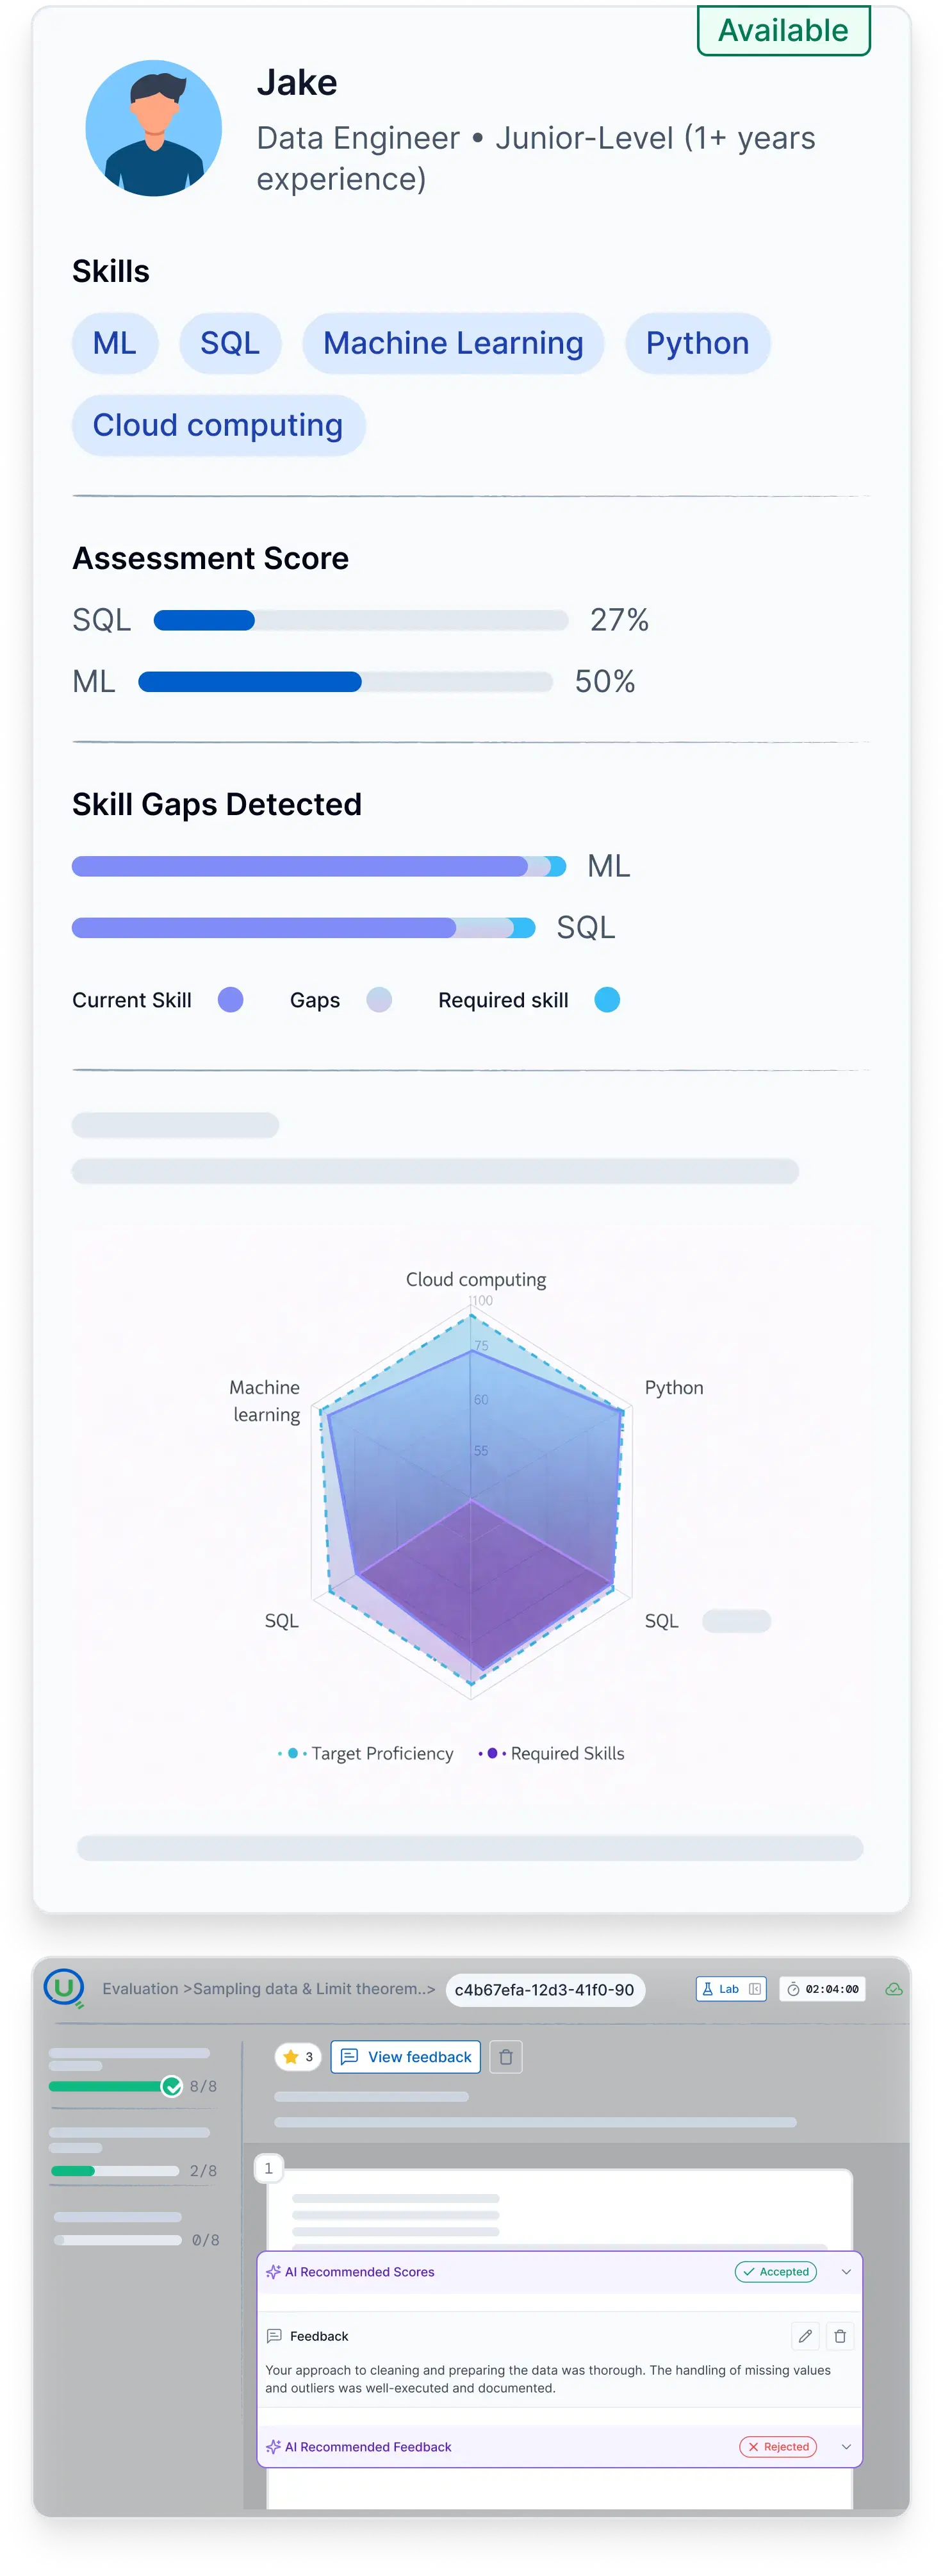Click the keyboard shortcut icon beside Lab
Viewport: 943px width, 2576px height.
755,1990
